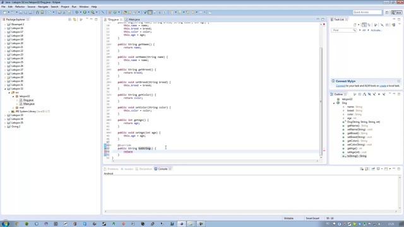Click the create local task link
Viewport: 404px width, 227px height.
tap(383, 86)
